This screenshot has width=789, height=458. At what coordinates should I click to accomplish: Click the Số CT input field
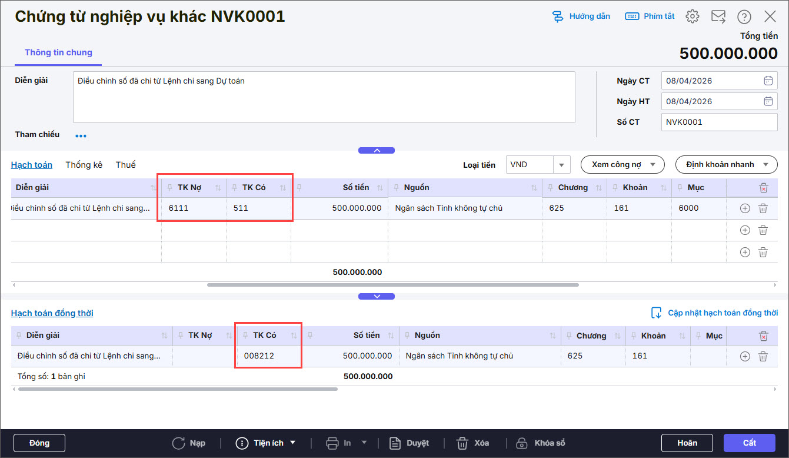point(719,122)
